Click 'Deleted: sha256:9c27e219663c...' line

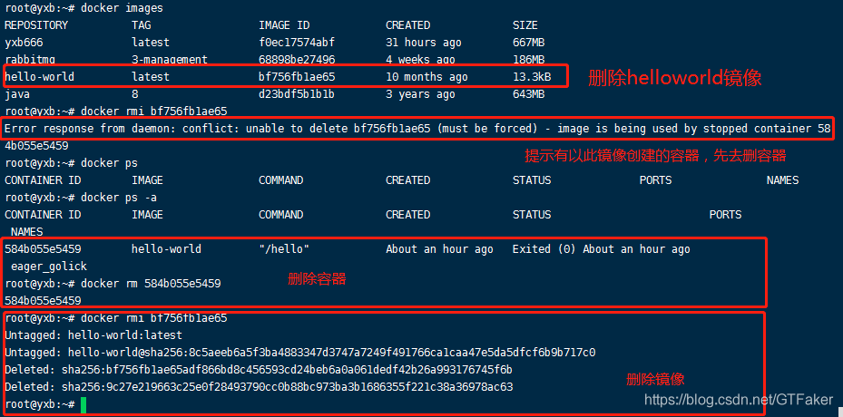(259, 387)
